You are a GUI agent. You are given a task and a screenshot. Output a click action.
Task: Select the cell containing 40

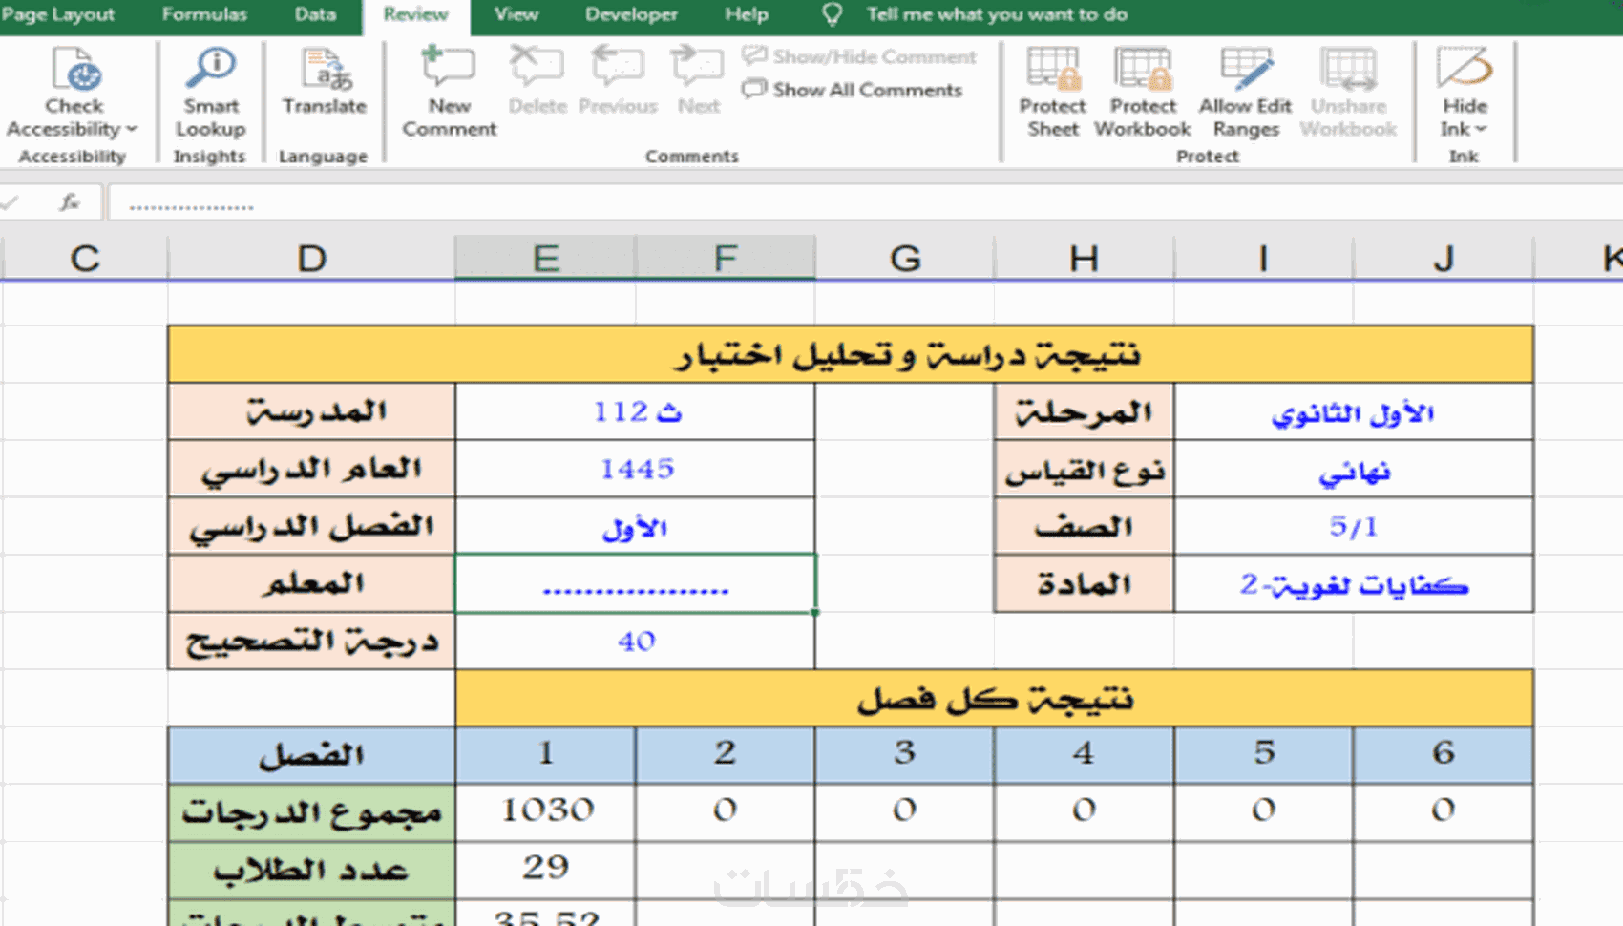[x=636, y=641]
